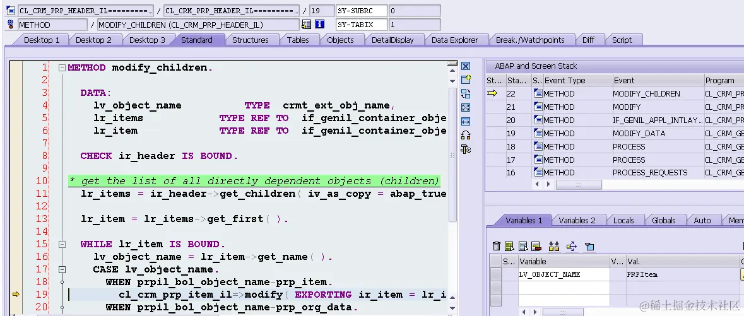Open the Locals tab
Viewport: 744px width, 316px height.
click(623, 220)
